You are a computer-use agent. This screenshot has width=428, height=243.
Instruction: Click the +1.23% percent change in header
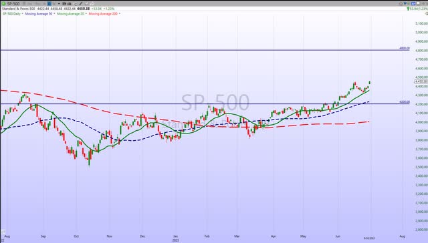click(108, 9)
